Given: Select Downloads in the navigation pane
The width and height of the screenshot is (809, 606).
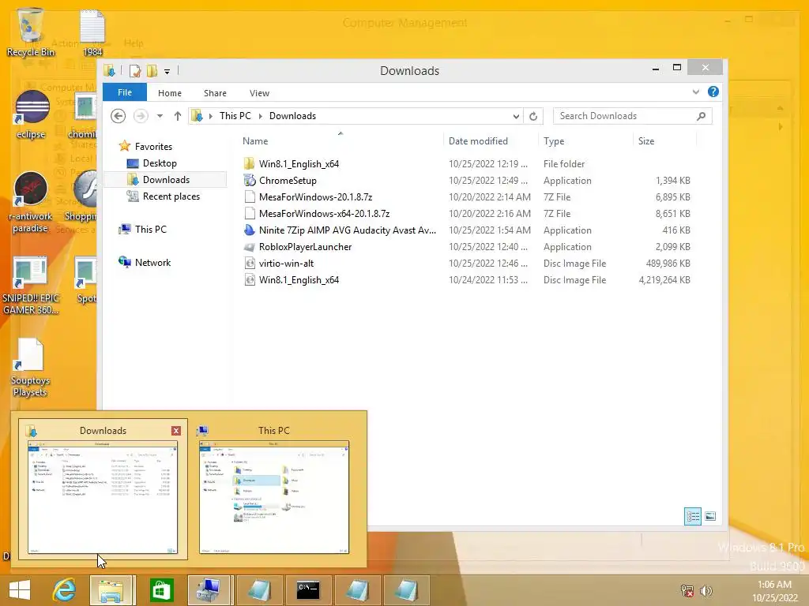Looking at the screenshot, I should tap(166, 180).
